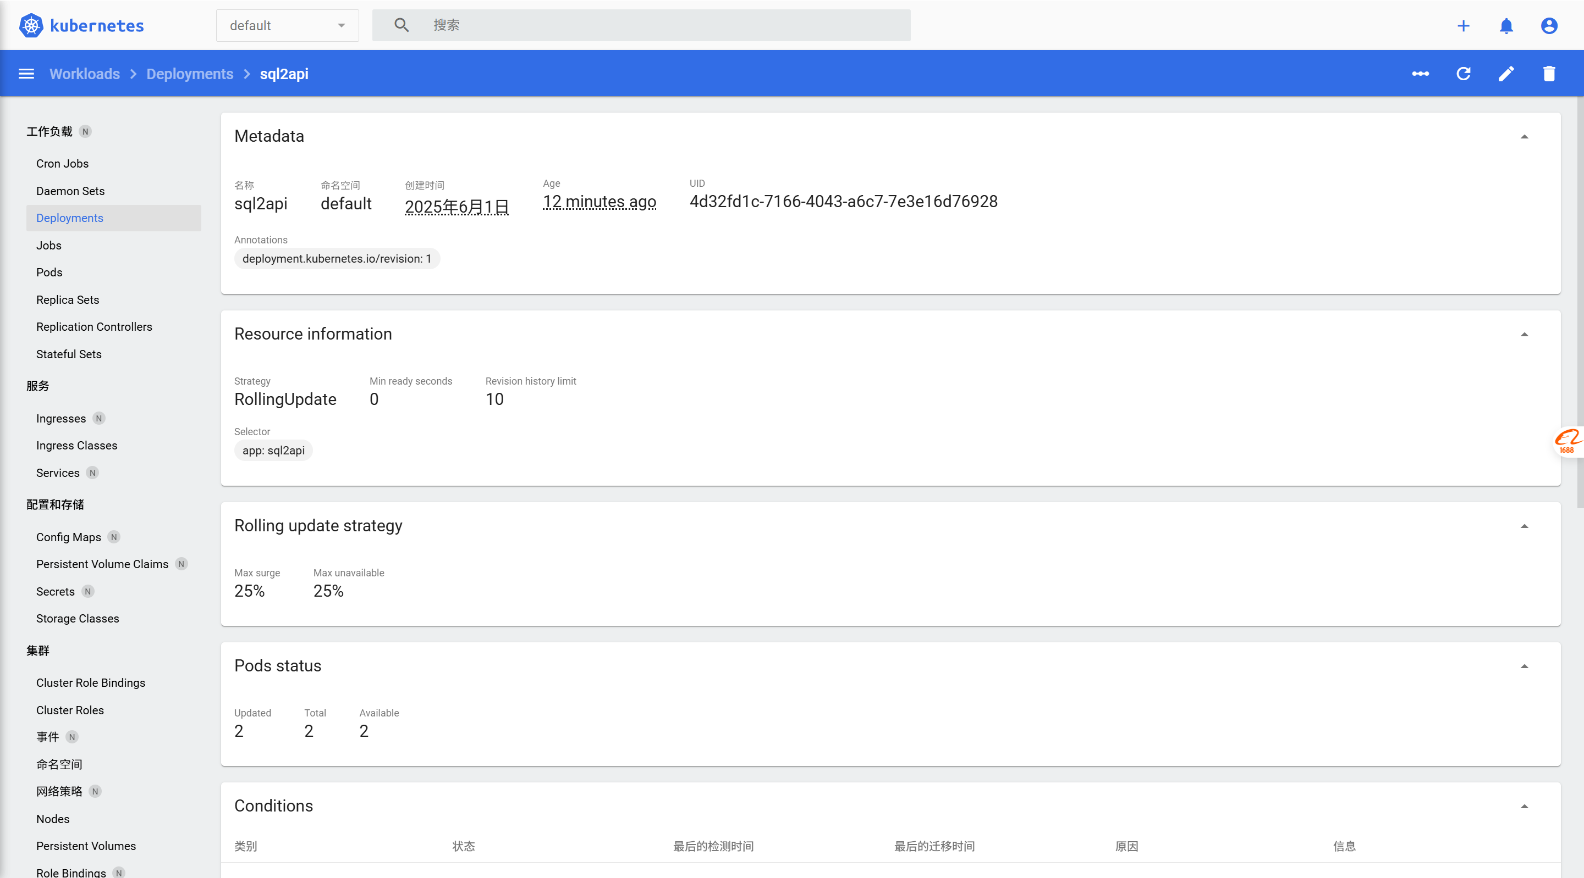Select Config Maps in the sidebar
This screenshot has height=878, width=1584.
(68, 536)
